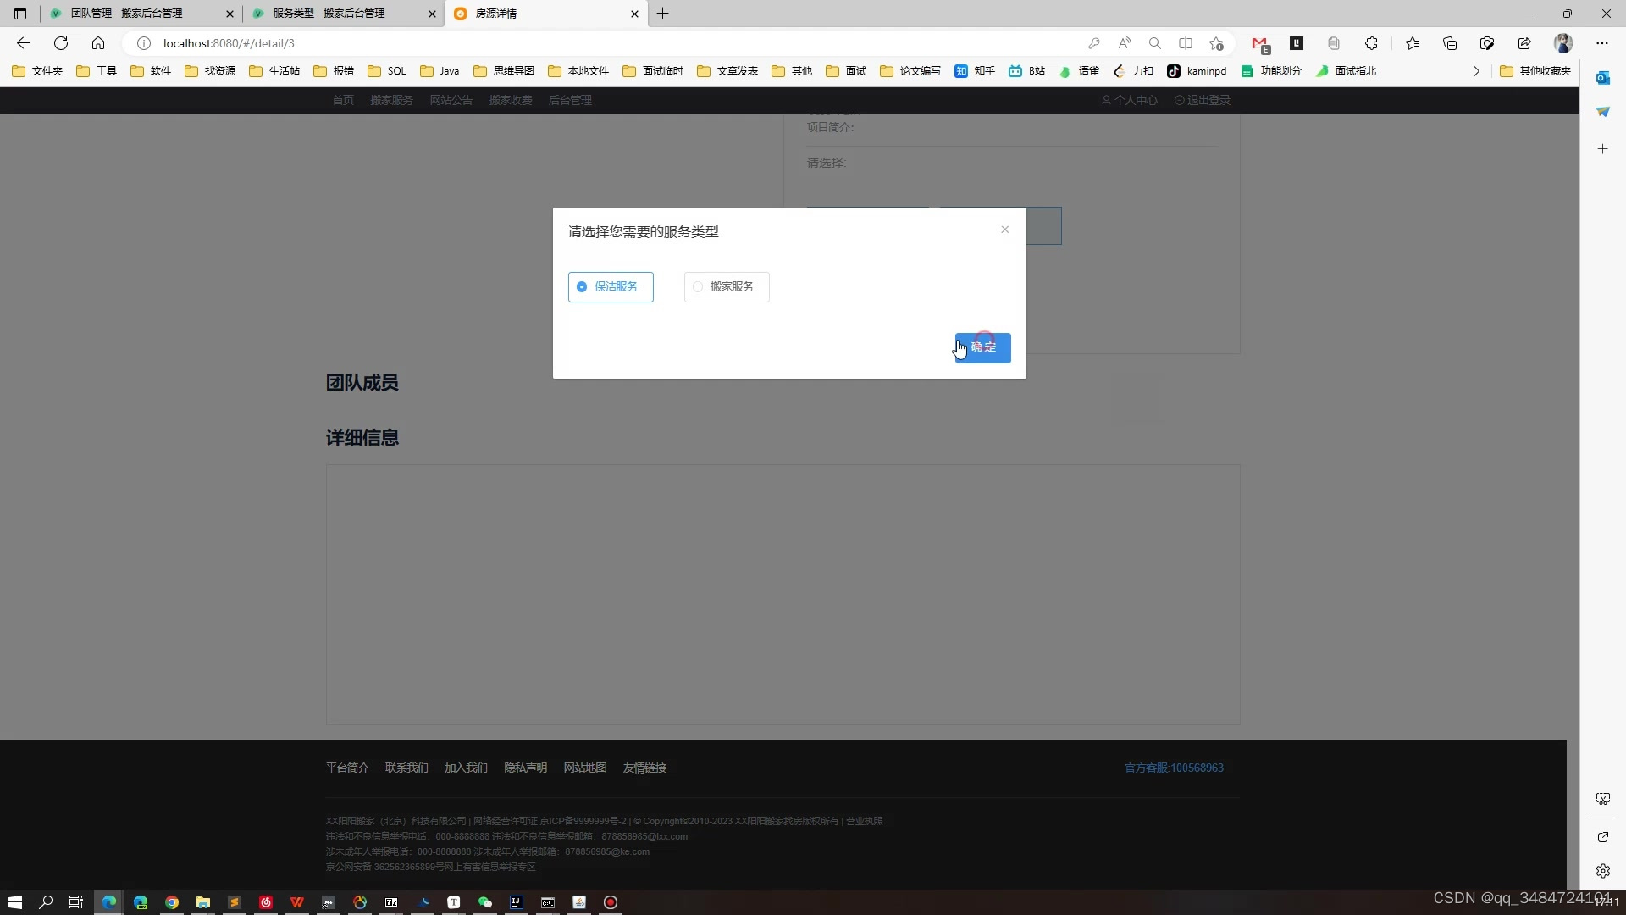Open browser profile avatar
The height and width of the screenshot is (915, 1626).
(1563, 43)
